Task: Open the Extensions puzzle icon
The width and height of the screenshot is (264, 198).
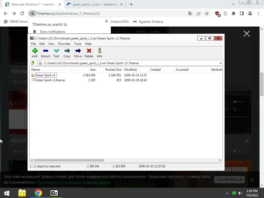Action: pos(234,13)
